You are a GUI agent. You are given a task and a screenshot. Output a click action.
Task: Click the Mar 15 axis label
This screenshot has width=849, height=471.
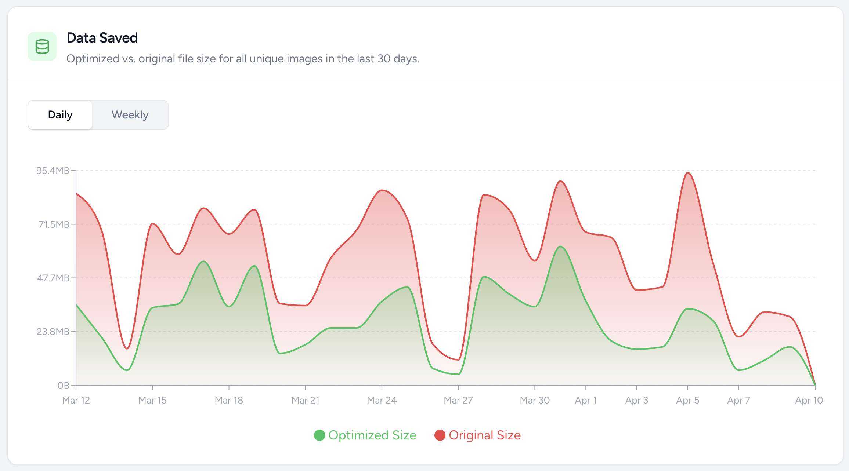click(x=152, y=400)
